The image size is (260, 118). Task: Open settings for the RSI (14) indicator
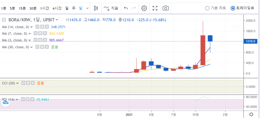(28, 99)
